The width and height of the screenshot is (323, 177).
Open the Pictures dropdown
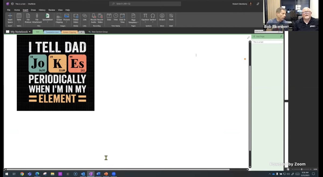(66, 18)
